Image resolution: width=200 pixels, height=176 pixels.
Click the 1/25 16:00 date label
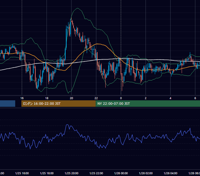[22, 173]
